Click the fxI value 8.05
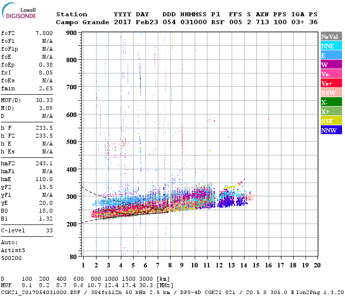This screenshot has width=345, height=296. point(46,73)
